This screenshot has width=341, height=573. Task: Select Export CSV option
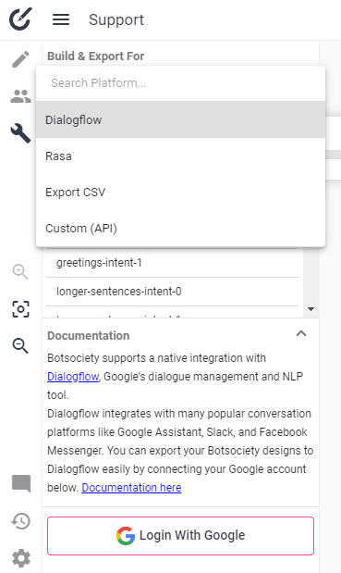(x=180, y=193)
